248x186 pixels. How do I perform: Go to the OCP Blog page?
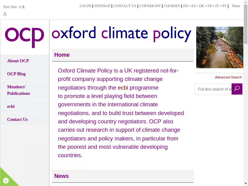click(x=16, y=74)
